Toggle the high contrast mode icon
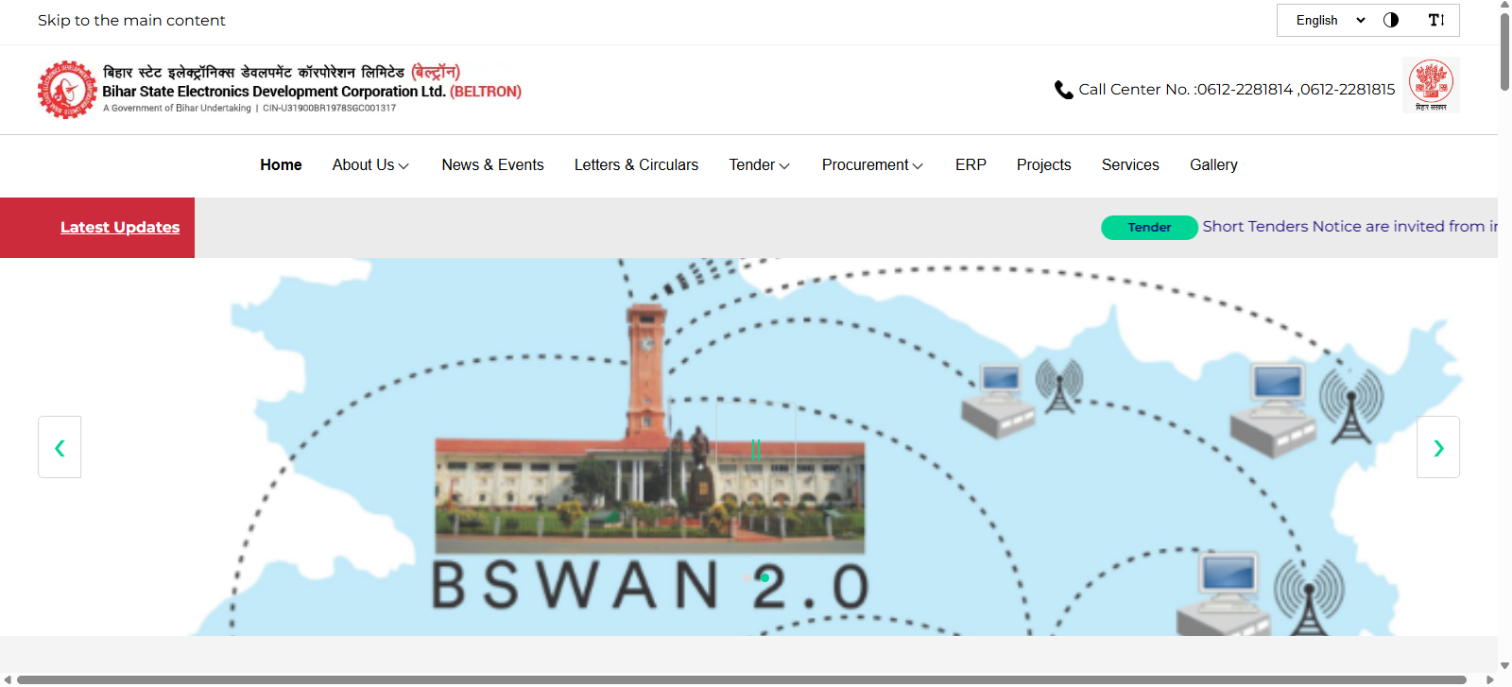The image size is (1512, 687). point(1391,20)
